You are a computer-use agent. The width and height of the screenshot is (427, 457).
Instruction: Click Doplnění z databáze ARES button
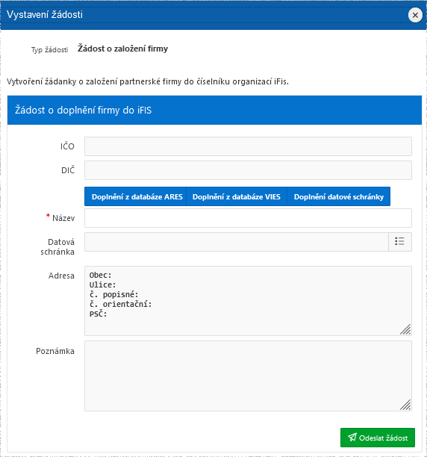(135, 196)
